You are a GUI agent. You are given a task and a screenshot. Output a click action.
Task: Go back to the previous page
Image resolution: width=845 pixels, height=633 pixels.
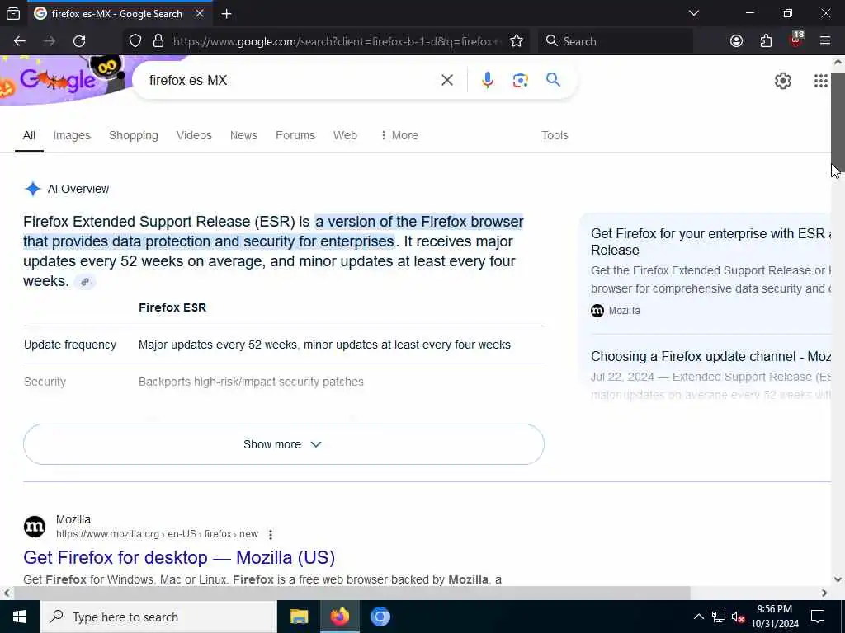[20, 41]
